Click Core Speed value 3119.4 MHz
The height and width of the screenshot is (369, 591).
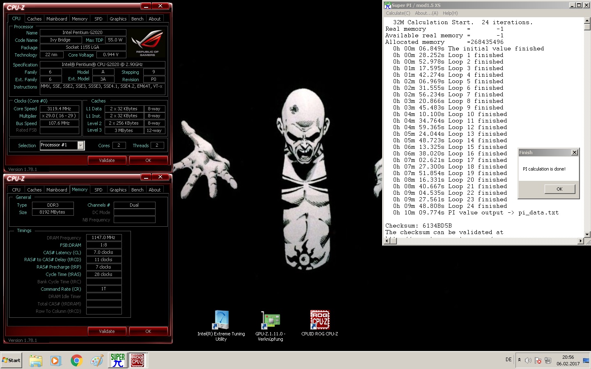click(x=59, y=109)
